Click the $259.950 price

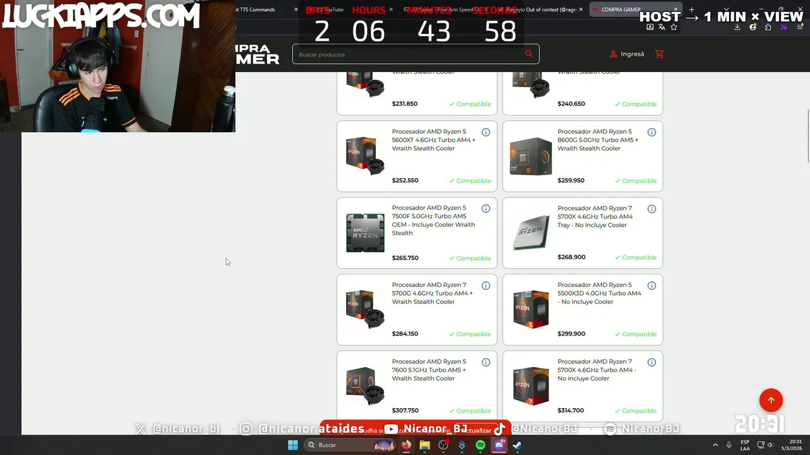point(571,180)
